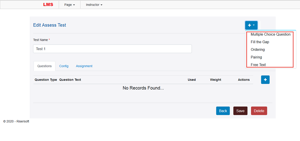Image resolution: width=300 pixels, height=141 pixels.
Task: Click the Weight column header
Action: pos(215,80)
